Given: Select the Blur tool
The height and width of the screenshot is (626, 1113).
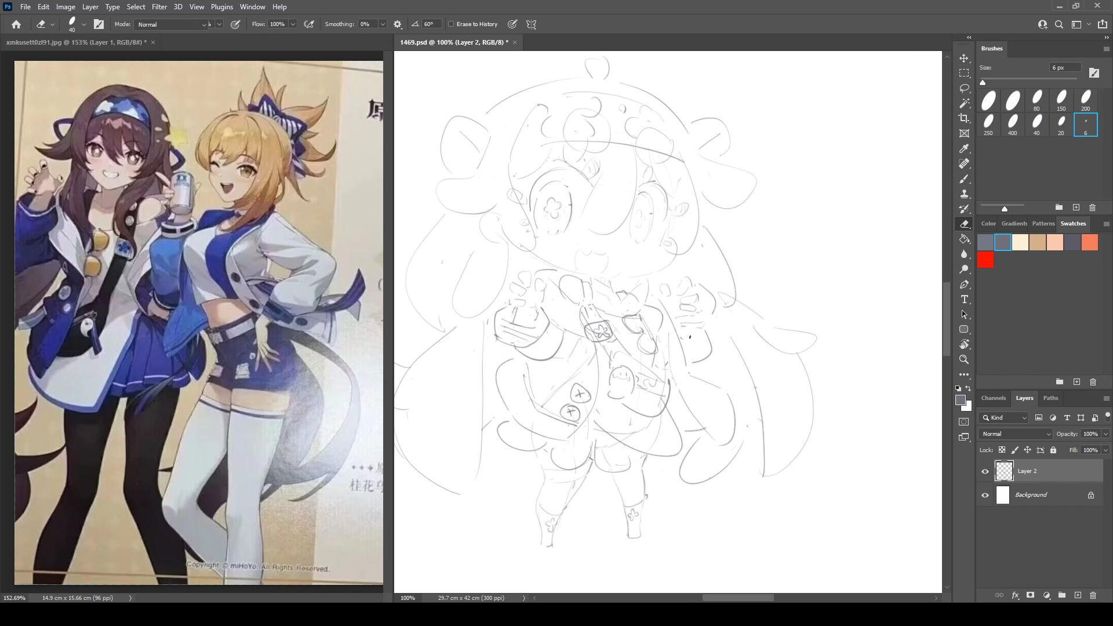Looking at the screenshot, I should [x=964, y=254].
